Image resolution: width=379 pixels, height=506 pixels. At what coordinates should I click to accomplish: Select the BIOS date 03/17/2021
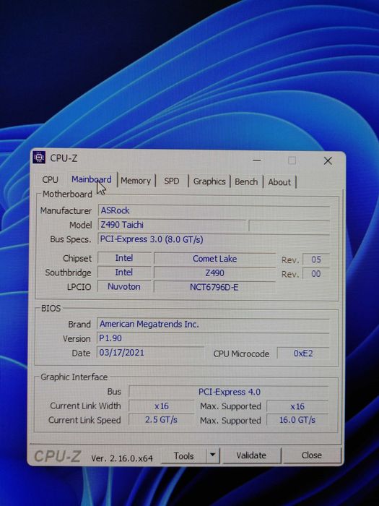[x=150, y=353]
